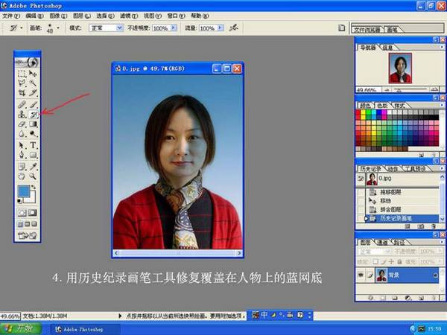
Task: Select the Slice tool
Action: coord(33,92)
